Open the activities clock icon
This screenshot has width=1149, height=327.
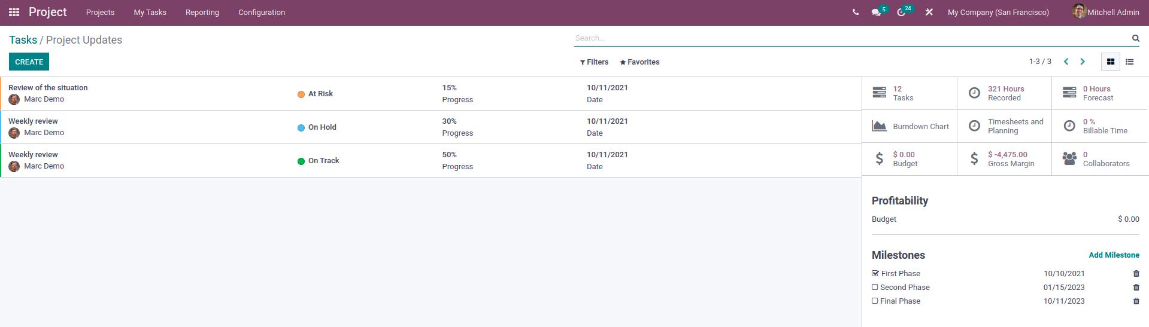coord(901,12)
